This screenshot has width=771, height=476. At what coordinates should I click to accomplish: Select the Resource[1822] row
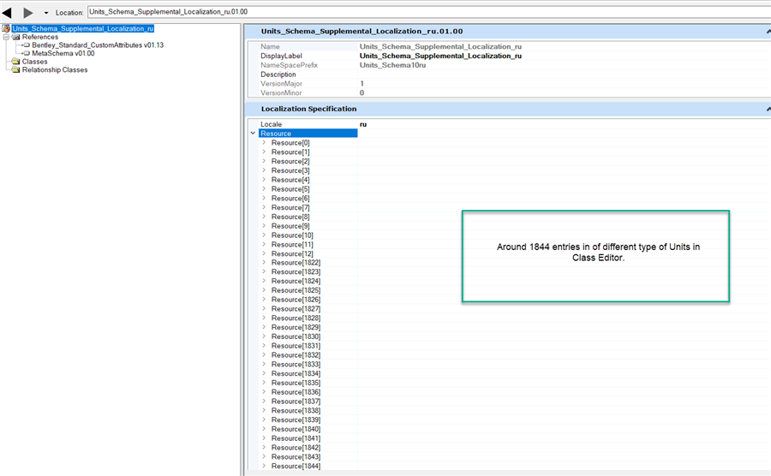tap(296, 263)
